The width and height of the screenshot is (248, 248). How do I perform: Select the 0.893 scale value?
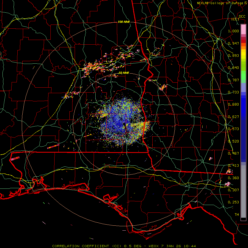coord(233,55)
